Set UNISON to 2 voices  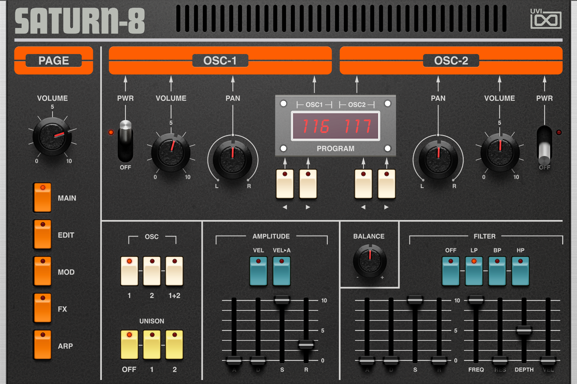174,345
